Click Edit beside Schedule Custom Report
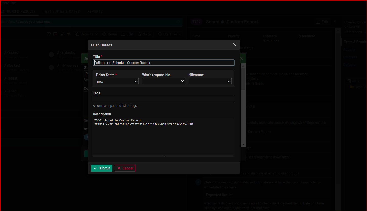 [322, 22]
